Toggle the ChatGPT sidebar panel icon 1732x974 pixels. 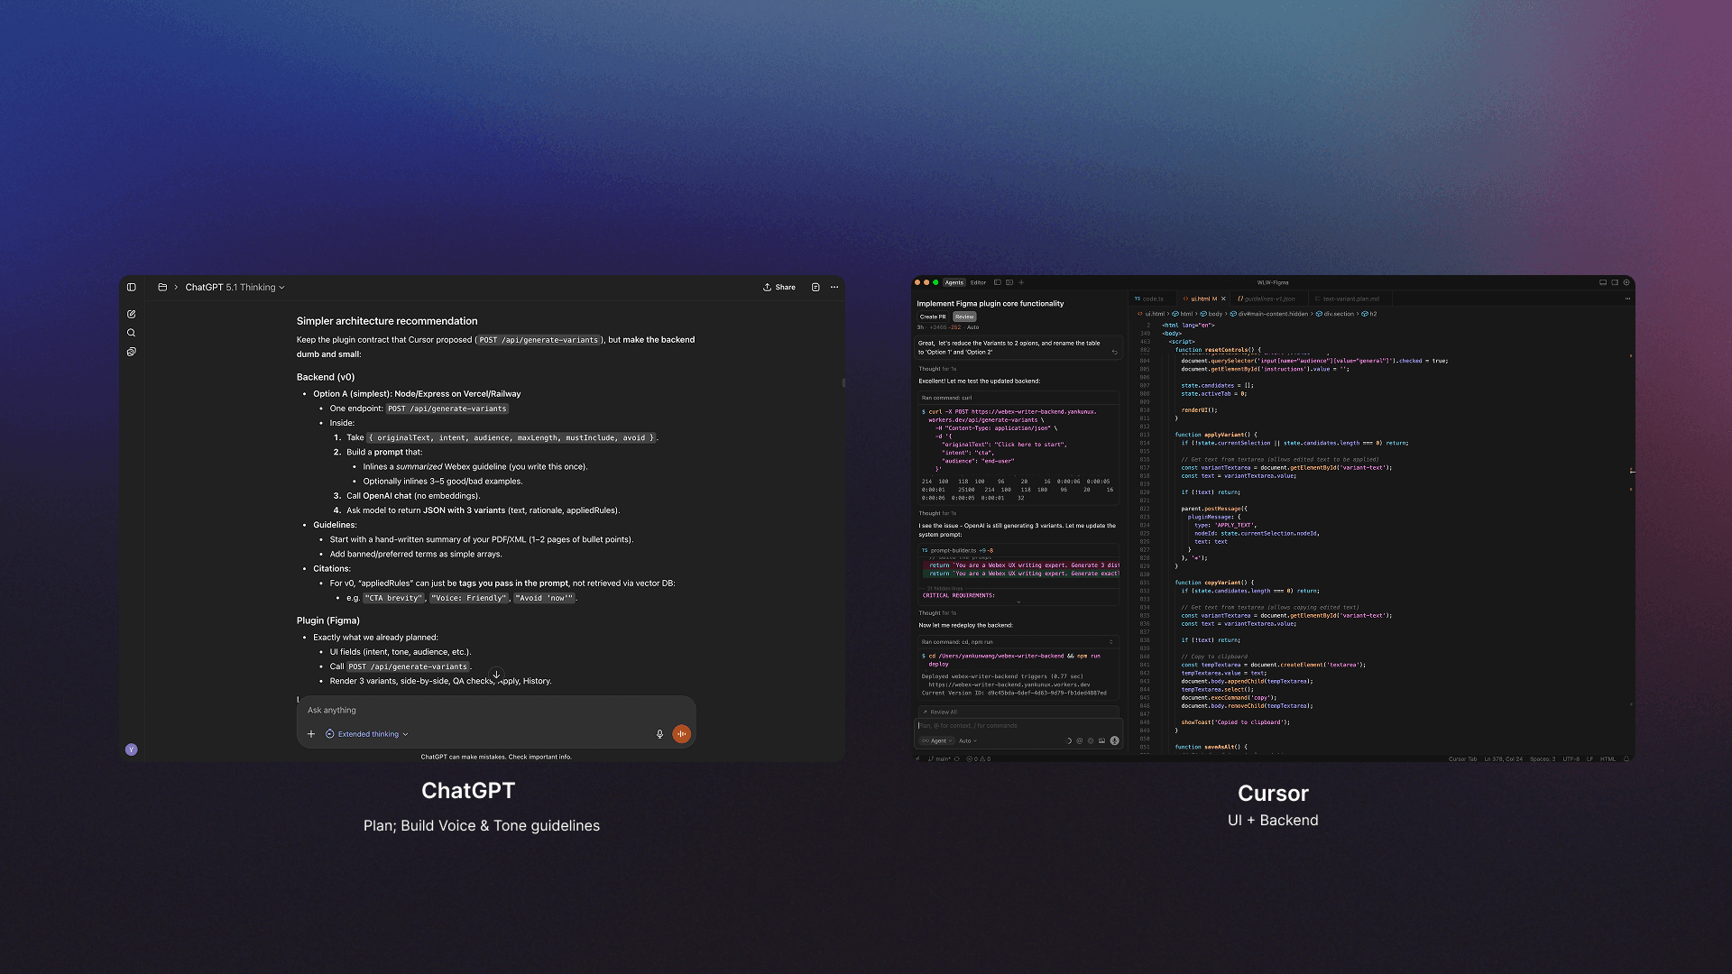(x=132, y=288)
